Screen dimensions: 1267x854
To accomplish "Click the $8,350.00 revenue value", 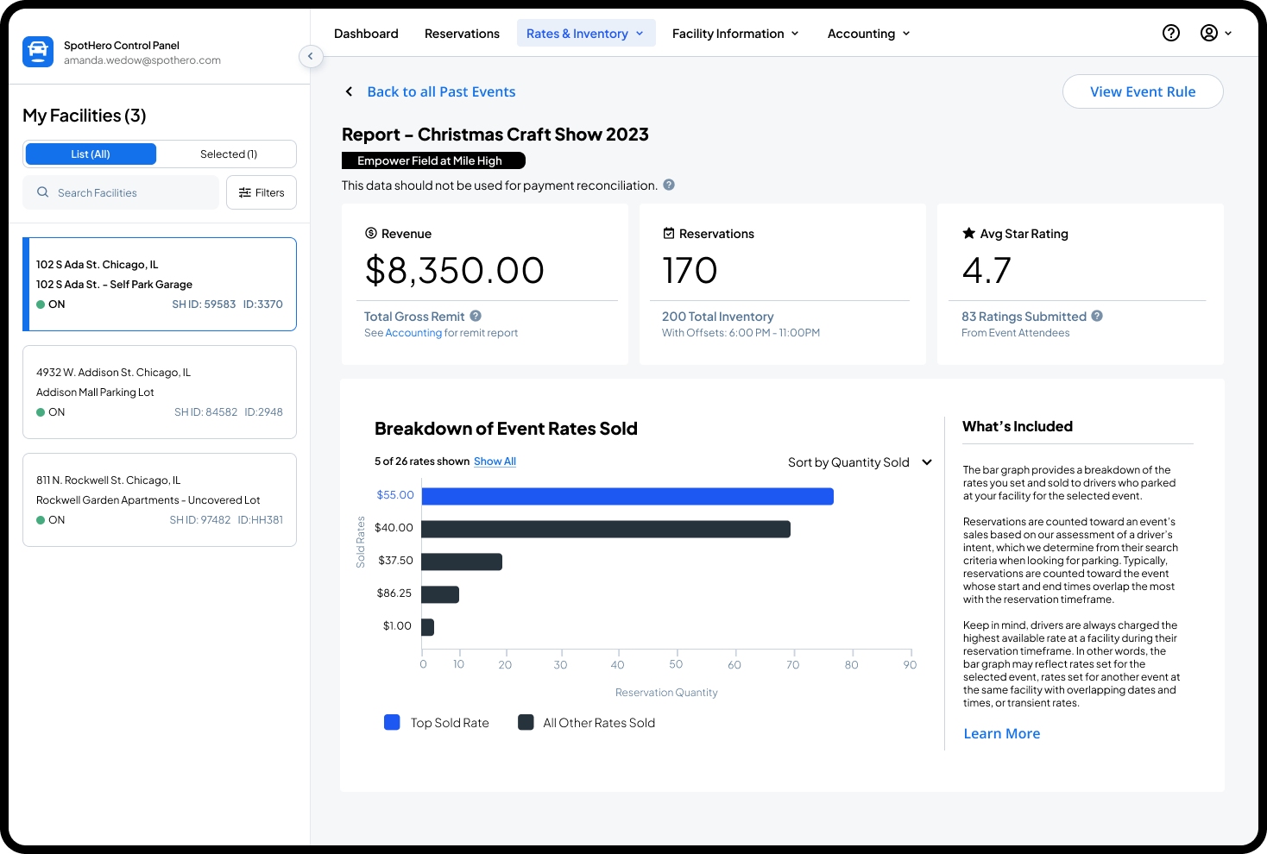I will (x=454, y=270).
